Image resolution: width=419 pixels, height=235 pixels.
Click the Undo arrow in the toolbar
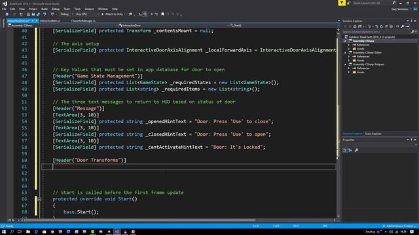(45, 14)
